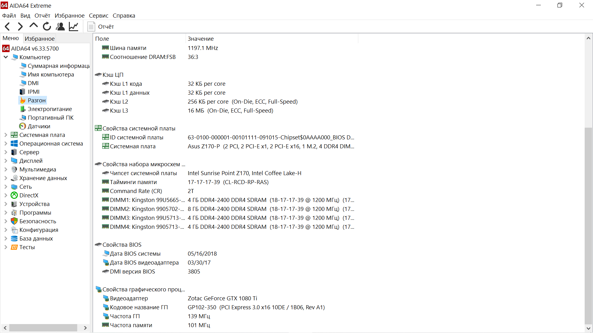
Task: Click the Поле column header
Action: 102,39
